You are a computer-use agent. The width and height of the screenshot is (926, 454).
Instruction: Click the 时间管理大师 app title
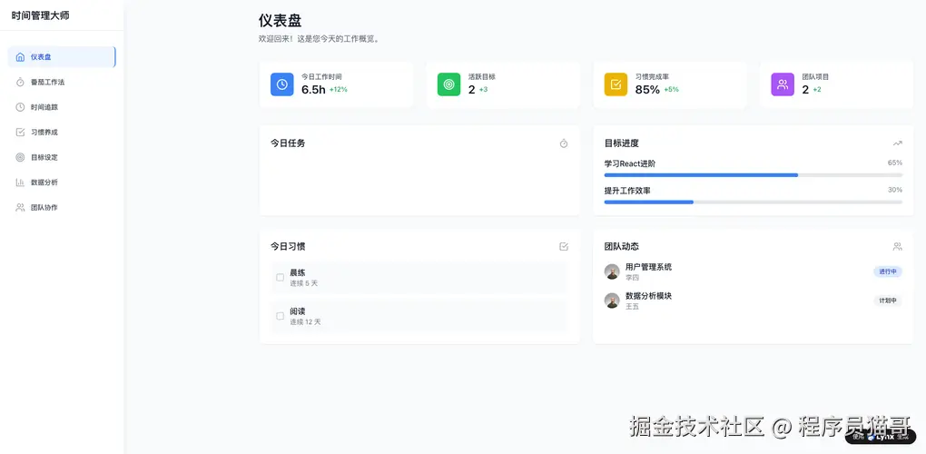(x=40, y=15)
